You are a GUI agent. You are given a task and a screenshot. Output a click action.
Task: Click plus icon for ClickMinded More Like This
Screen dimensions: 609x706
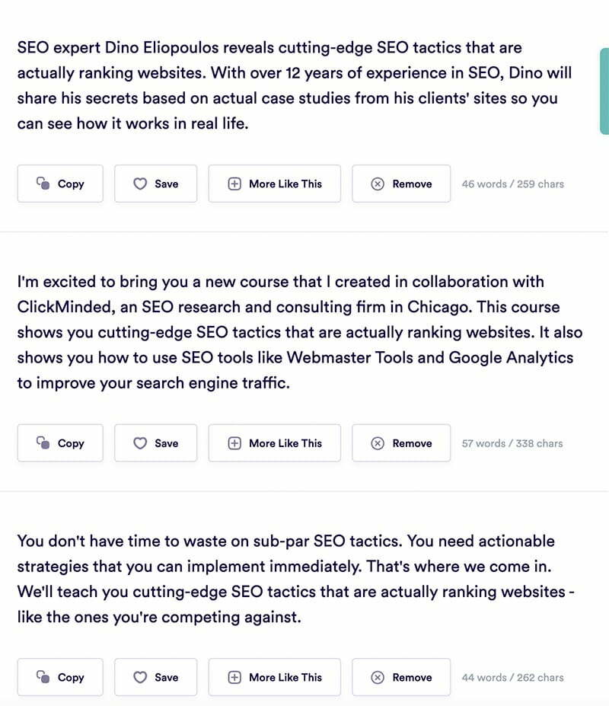[234, 443]
